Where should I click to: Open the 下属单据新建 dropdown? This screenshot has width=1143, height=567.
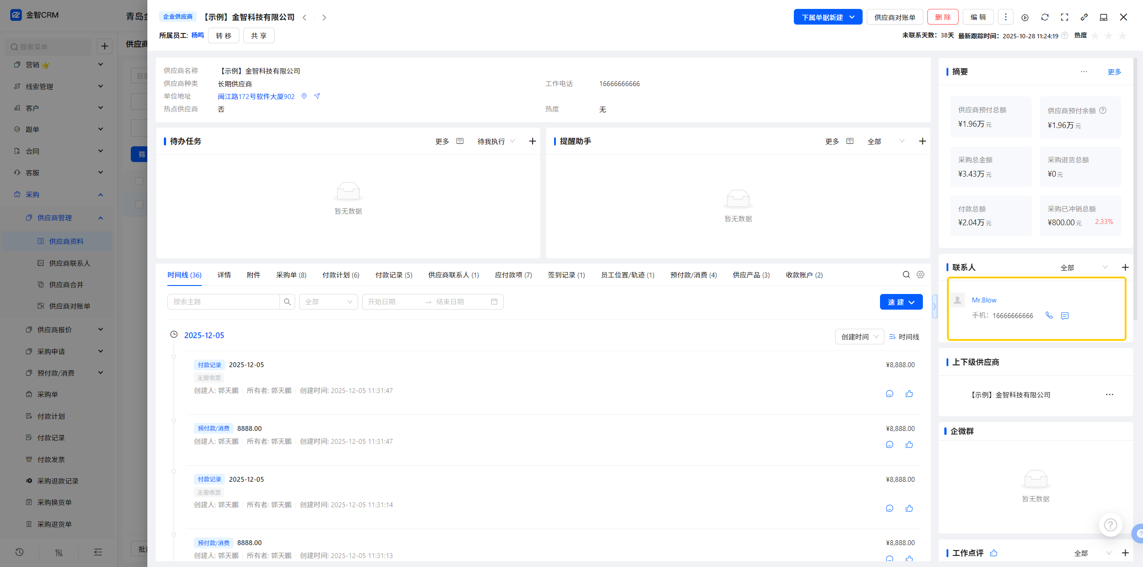click(x=828, y=17)
